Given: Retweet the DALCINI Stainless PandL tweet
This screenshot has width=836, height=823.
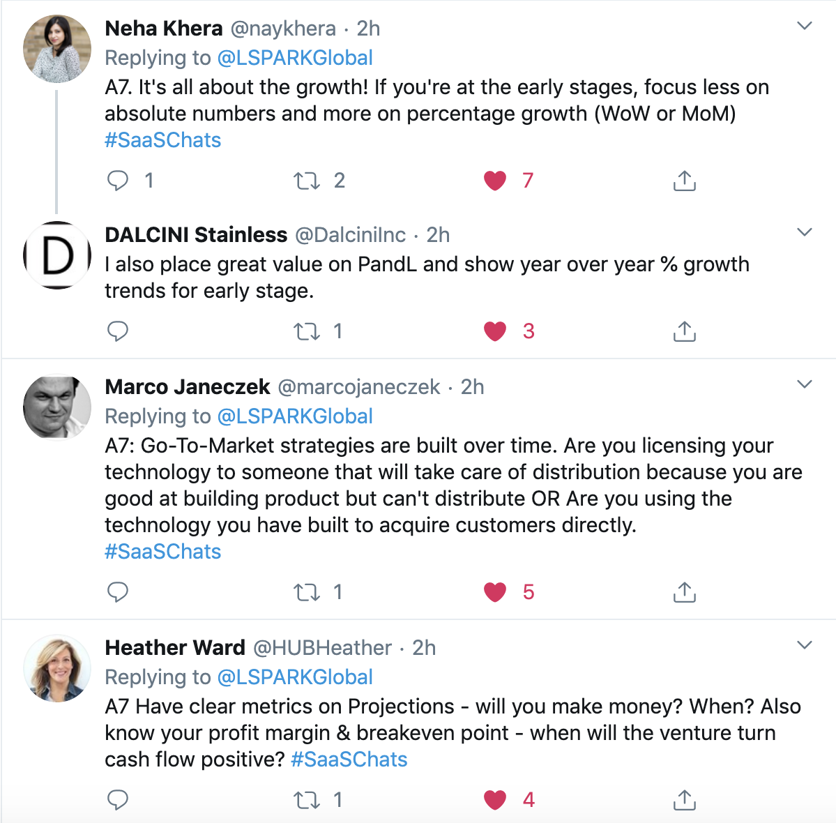Looking at the screenshot, I should pos(307,331).
